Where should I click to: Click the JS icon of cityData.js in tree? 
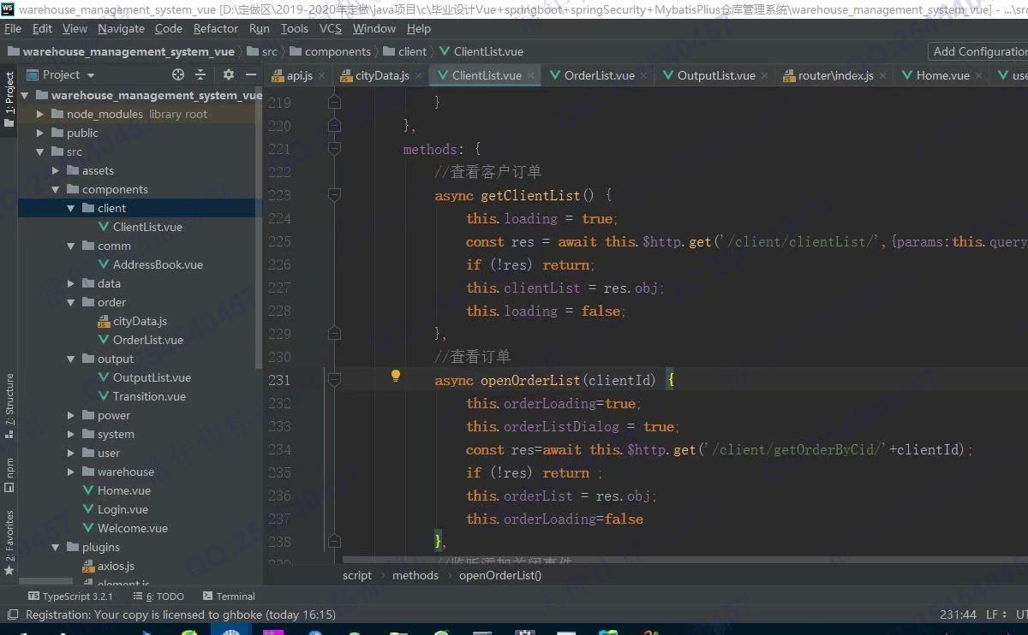[104, 322]
